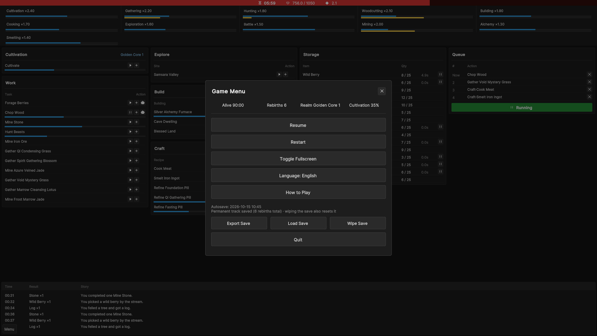The width and height of the screenshot is (597, 336).
Task: Select the Cave Dwelling building row
Action: [x=179, y=122]
